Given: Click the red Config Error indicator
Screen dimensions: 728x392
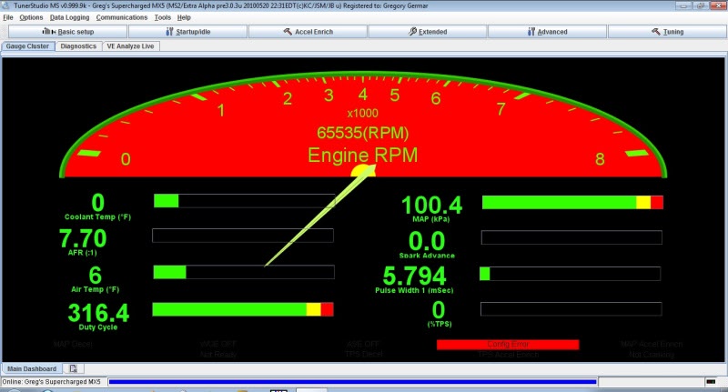Looking at the screenshot, I should coord(508,344).
